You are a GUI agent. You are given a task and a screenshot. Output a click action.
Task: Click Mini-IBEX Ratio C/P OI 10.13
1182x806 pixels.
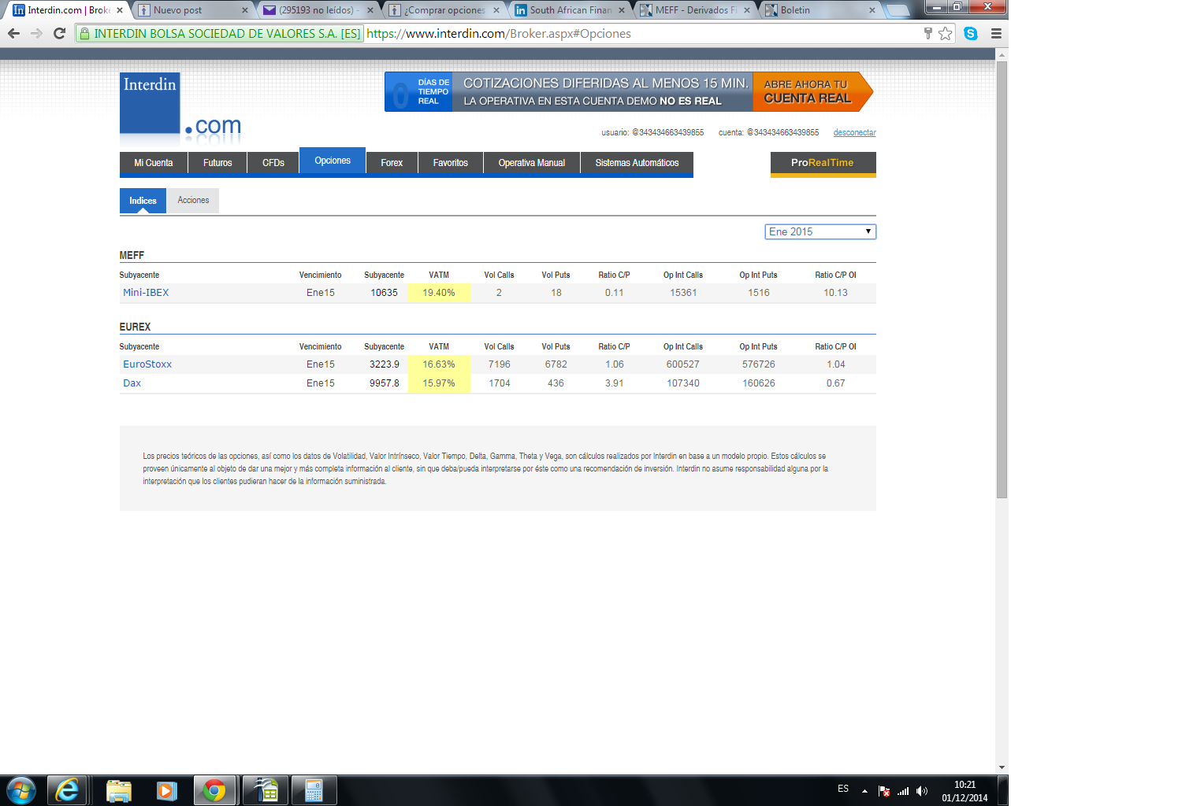coord(836,293)
